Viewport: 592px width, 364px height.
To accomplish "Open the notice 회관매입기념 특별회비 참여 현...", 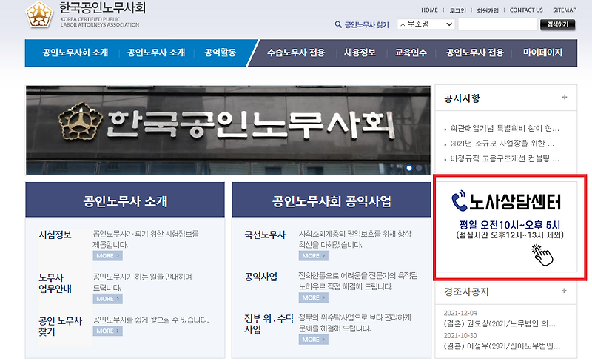I will tap(505, 129).
